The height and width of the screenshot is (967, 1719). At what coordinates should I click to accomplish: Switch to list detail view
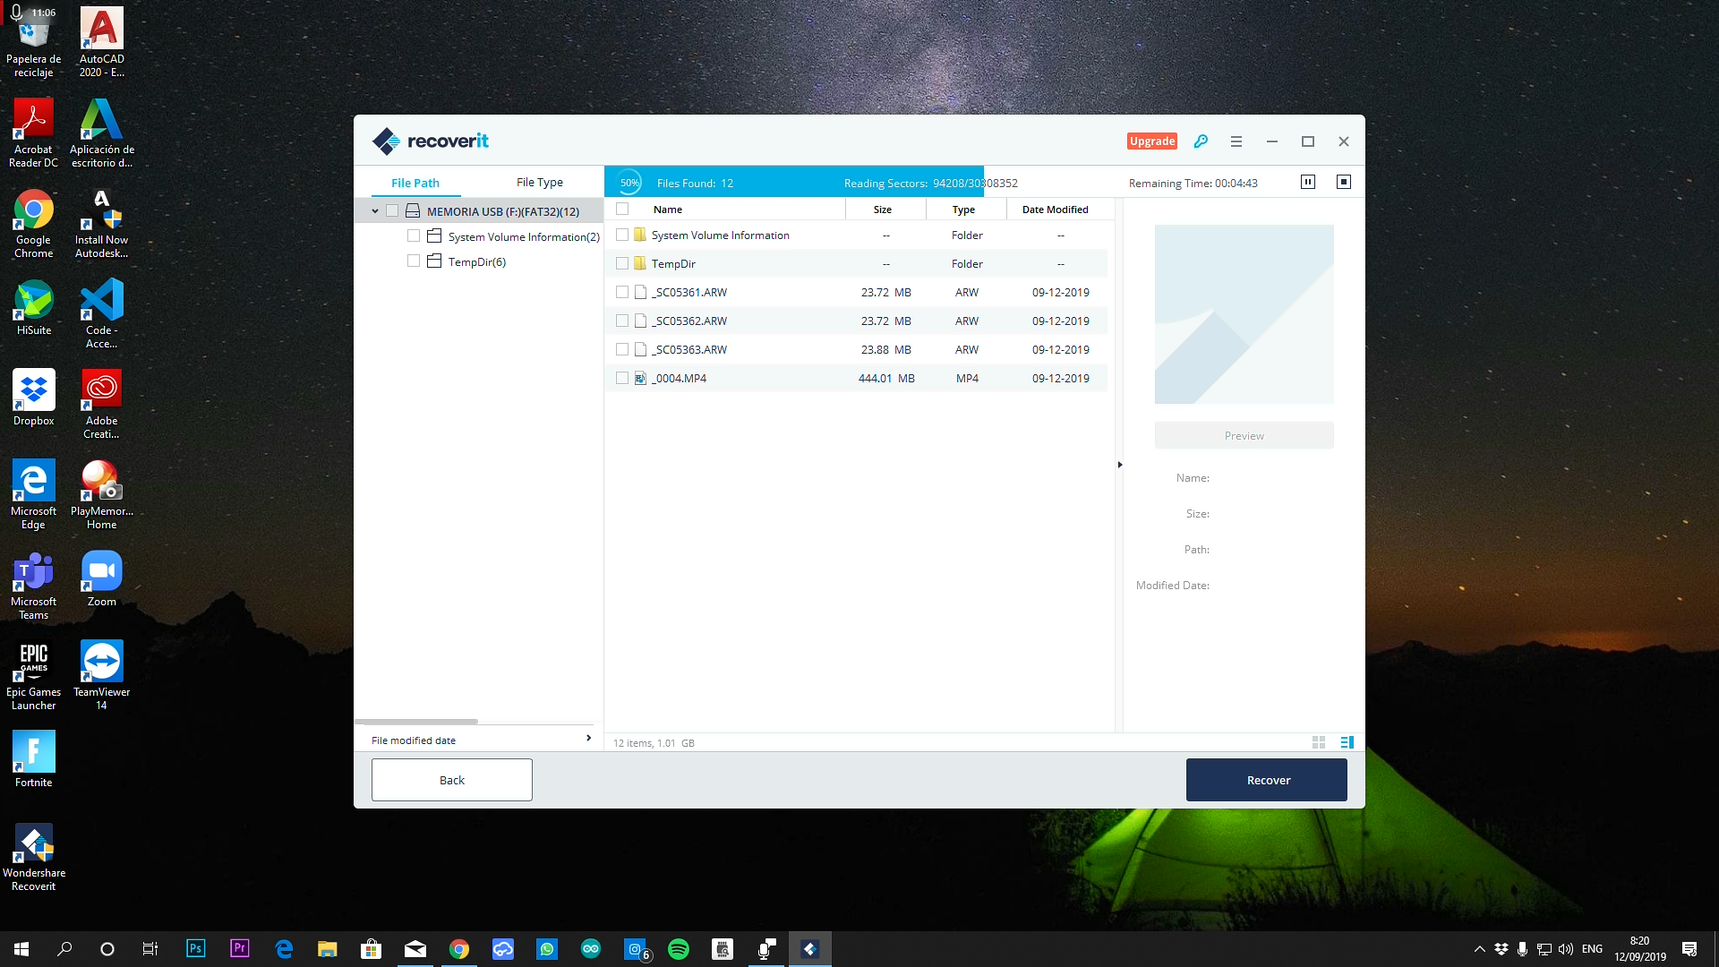tap(1347, 742)
